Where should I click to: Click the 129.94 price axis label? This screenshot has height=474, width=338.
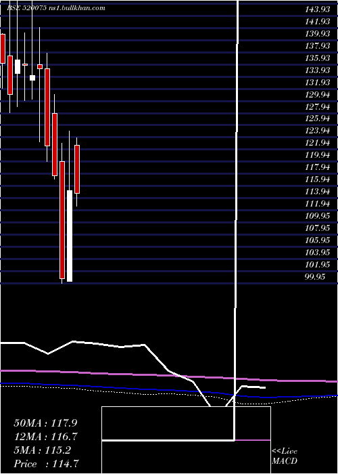318,95
